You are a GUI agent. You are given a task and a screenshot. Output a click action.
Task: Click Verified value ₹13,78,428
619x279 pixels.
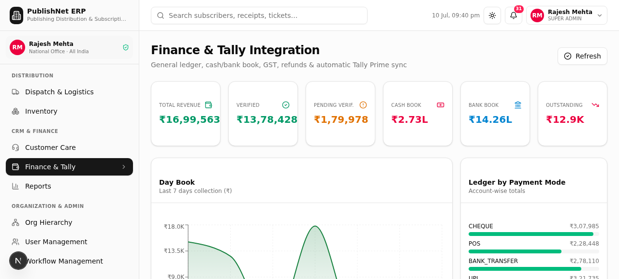pyautogui.click(x=267, y=119)
